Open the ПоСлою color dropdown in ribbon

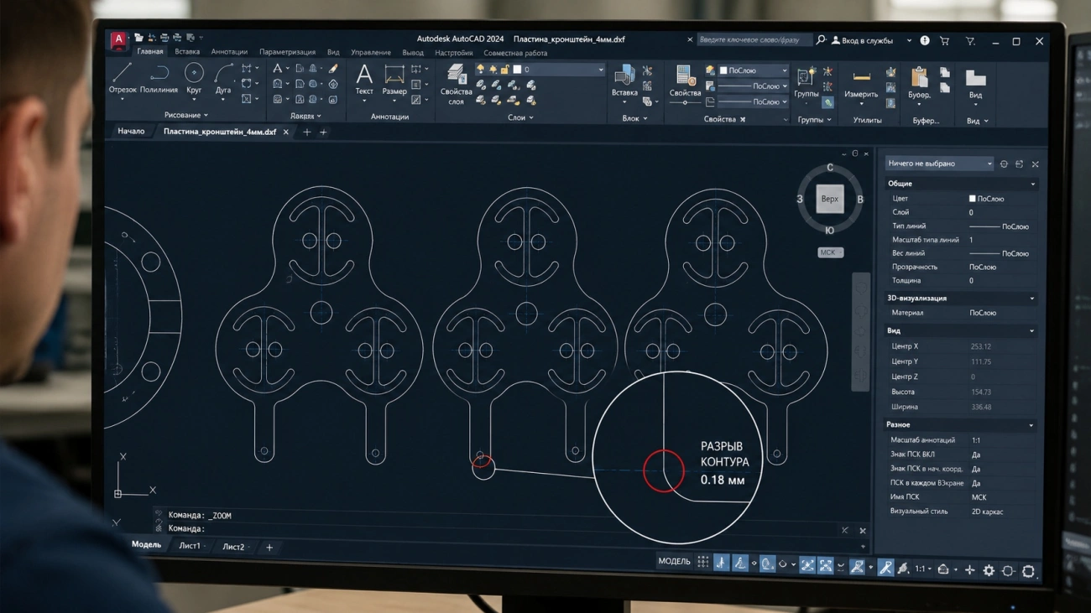click(x=753, y=70)
